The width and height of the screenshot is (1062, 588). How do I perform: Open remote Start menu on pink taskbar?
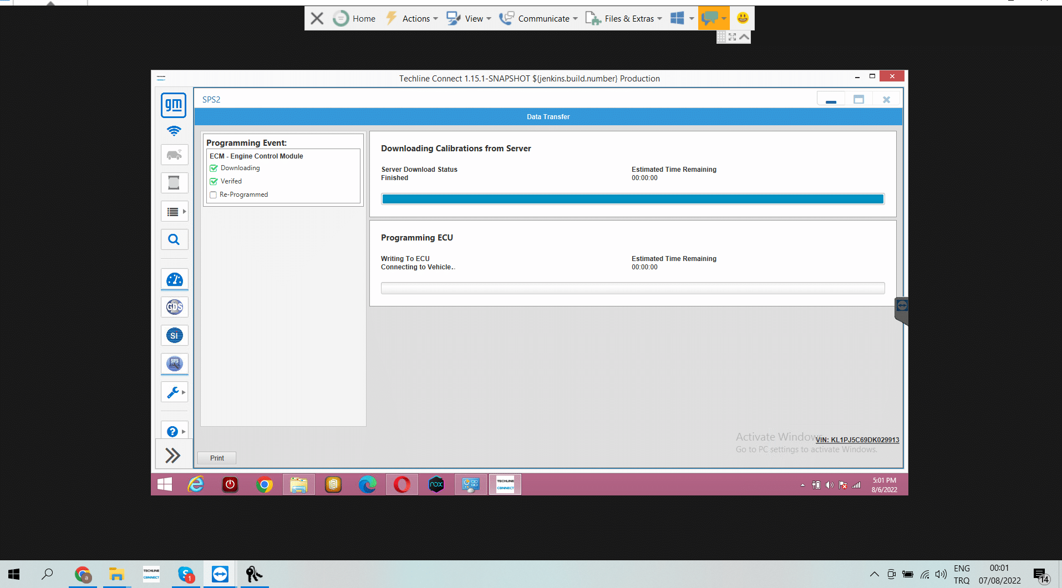coord(165,484)
